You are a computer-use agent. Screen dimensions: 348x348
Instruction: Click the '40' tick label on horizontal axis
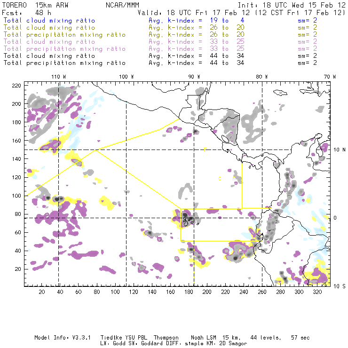pos(60,292)
